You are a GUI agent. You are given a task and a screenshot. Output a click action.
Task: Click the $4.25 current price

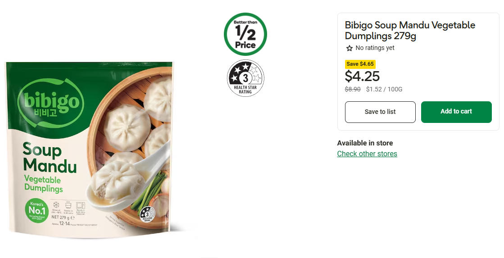(x=362, y=76)
